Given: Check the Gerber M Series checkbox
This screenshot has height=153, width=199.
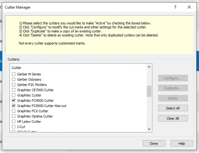Looking at the screenshot, I should 14,74.
